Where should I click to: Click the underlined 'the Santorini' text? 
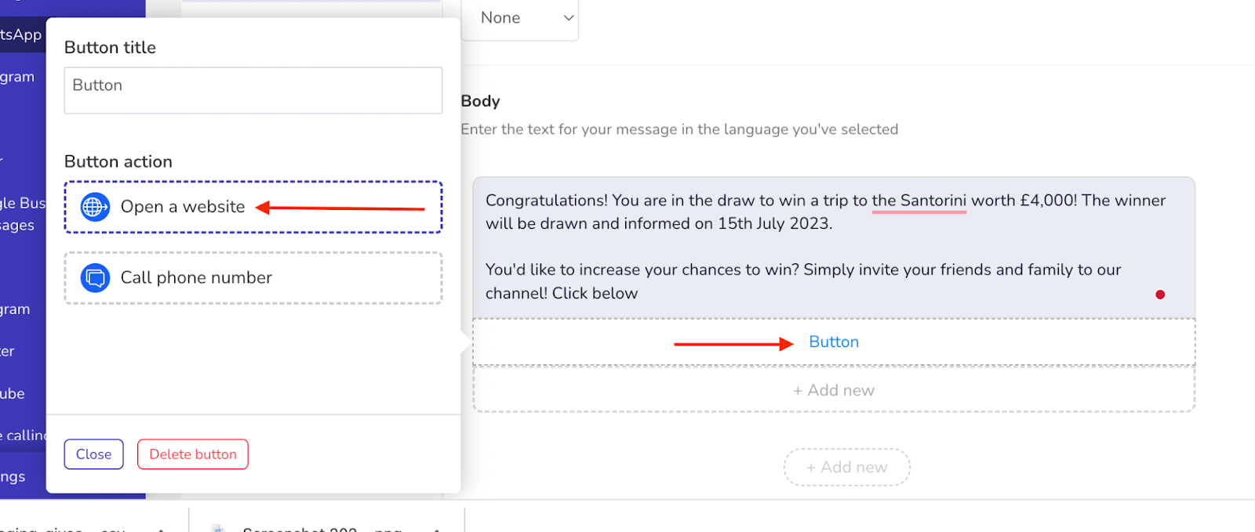(919, 201)
